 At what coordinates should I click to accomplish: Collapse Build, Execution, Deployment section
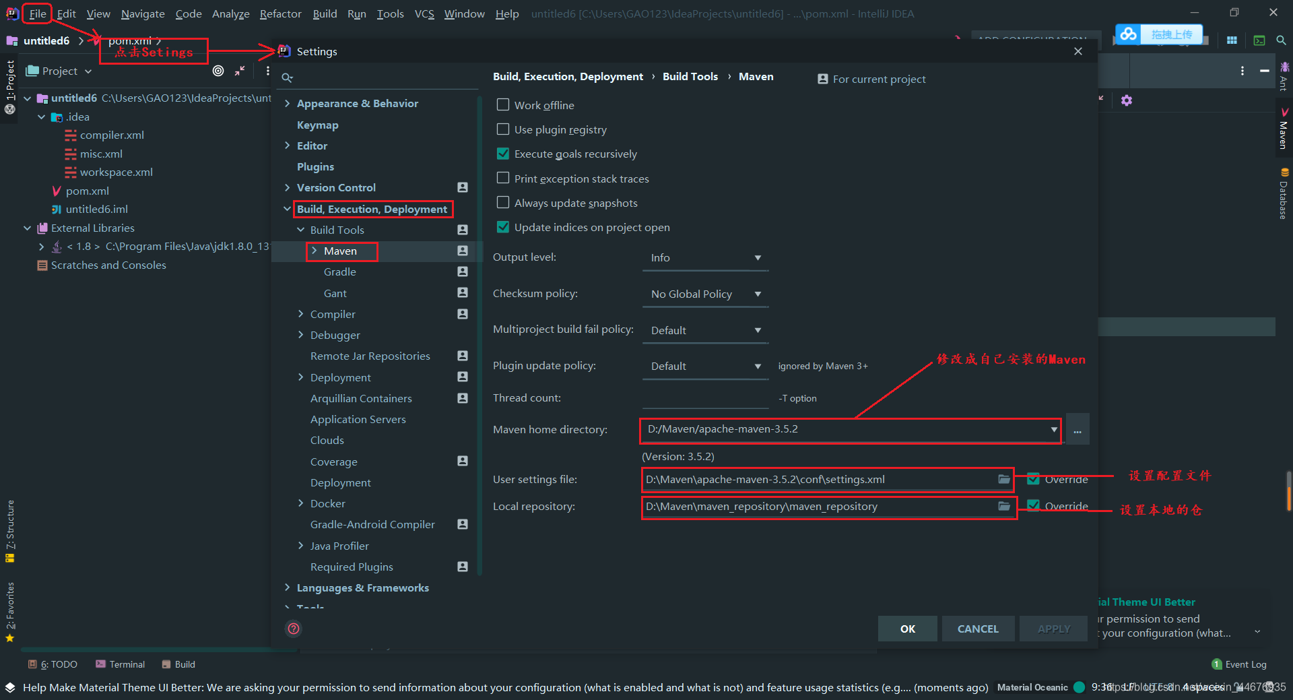point(288,209)
